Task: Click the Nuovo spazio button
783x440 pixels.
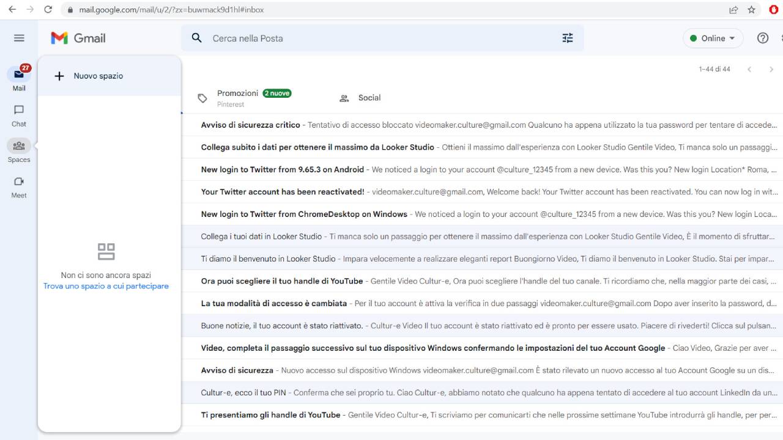Action: [109, 76]
